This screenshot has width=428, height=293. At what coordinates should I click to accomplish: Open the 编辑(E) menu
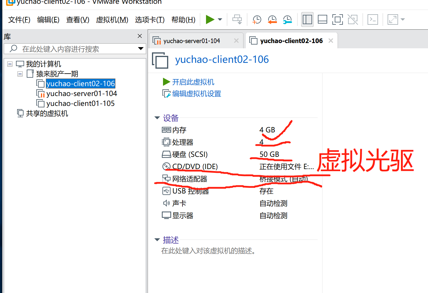pos(48,19)
